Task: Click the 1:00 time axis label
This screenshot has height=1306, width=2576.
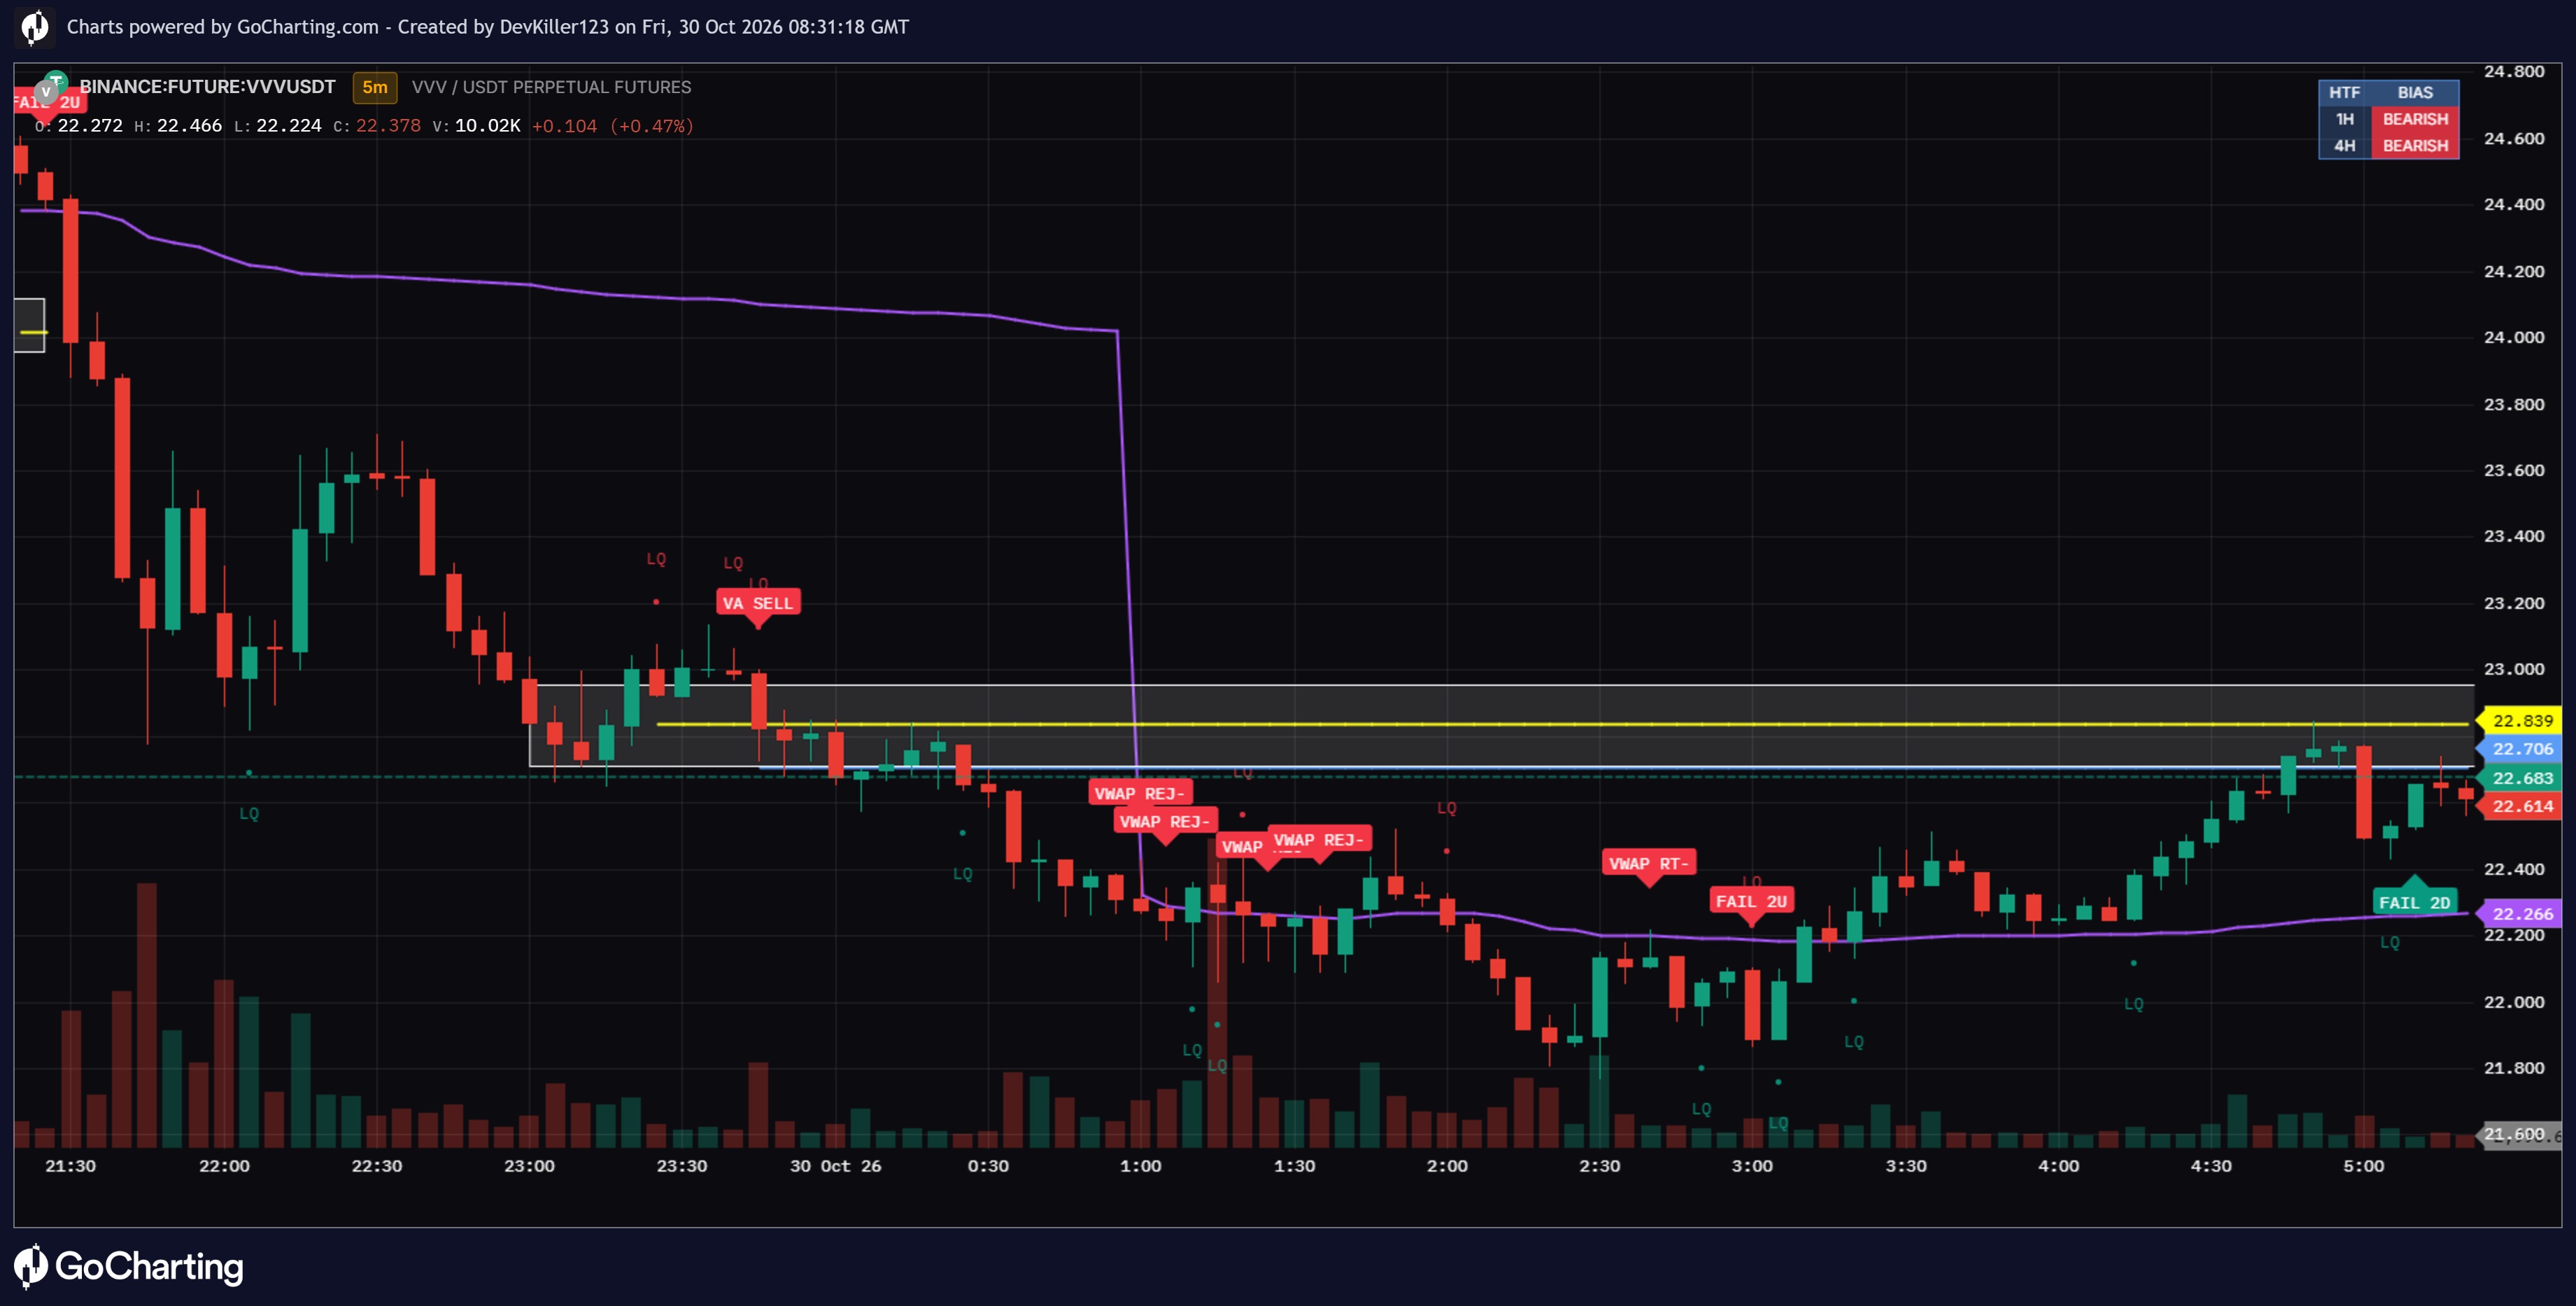Action: coord(1141,1166)
